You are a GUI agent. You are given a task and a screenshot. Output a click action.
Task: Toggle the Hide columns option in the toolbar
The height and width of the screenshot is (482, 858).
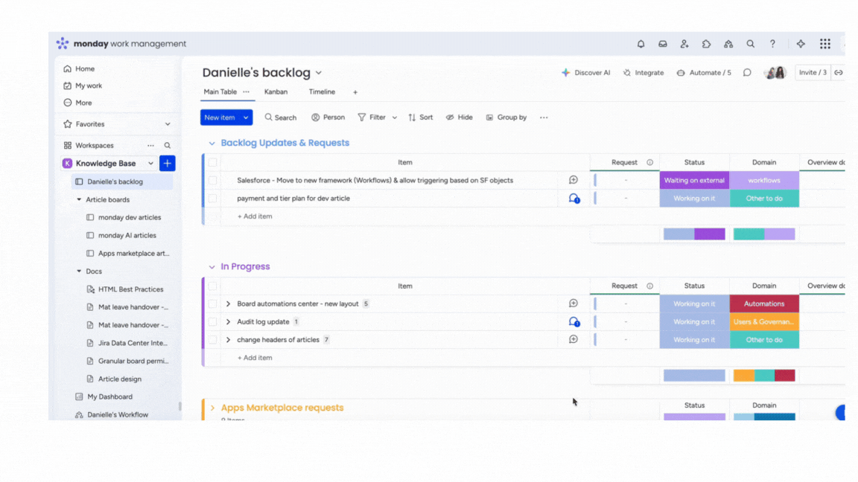[x=459, y=117]
